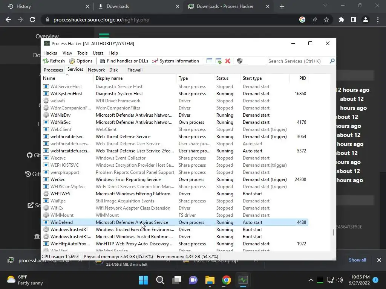Click the WinHttpAutoProx service icon
Screen dimensions: 386x289
click(x=46, y=244)
